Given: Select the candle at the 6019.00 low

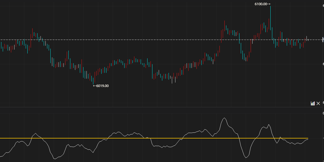Looking at the screenshot, I should (93, 80).
